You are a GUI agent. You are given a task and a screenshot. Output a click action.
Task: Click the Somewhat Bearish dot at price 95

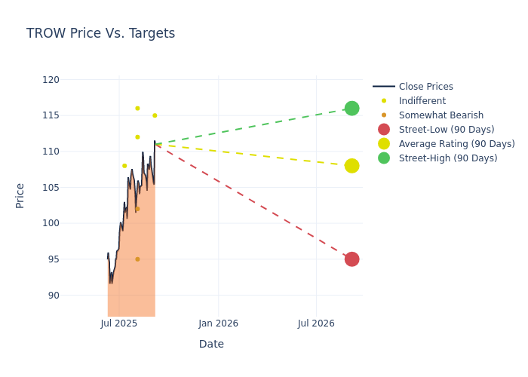click(137, 259)
